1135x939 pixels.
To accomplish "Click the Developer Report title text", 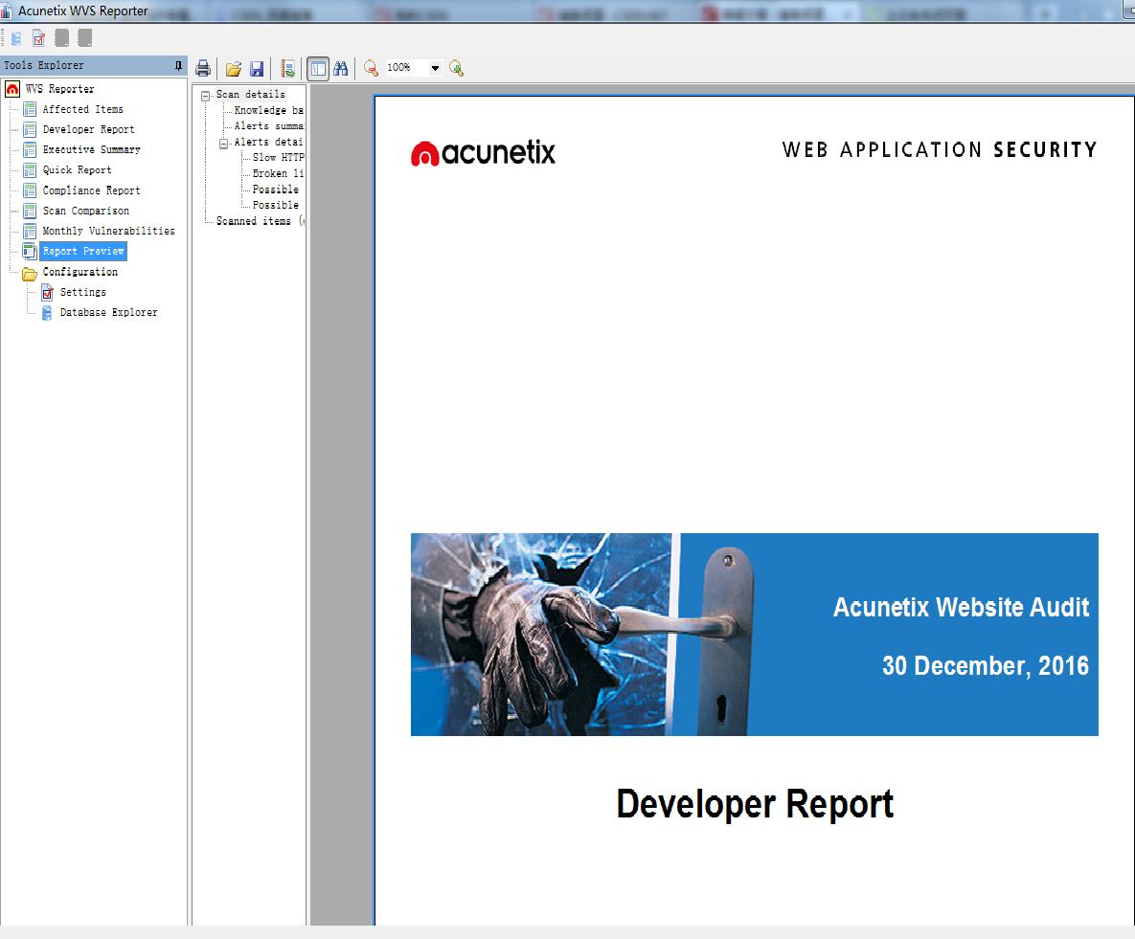I will 755,804.
